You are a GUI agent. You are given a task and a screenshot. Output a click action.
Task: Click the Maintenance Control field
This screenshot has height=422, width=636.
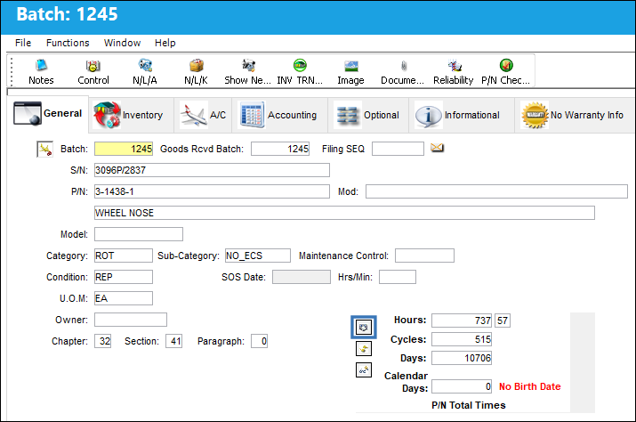(x=424, y=256)
